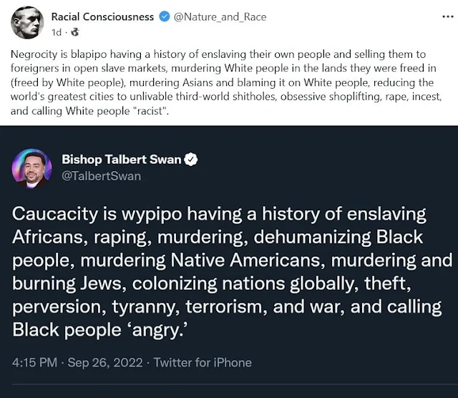Click the "Twitter for iPhone" source label
The width and height of the screenshot is (458, 398).
[204, 362]
